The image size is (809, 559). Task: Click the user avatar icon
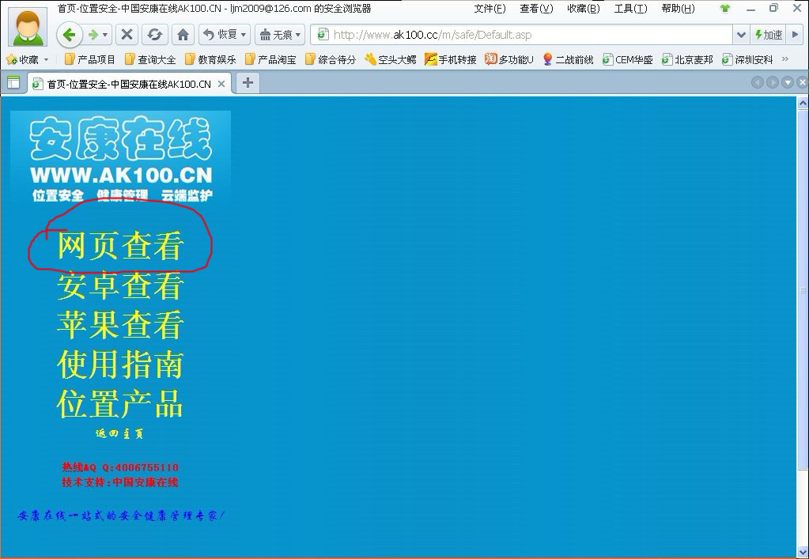(28, 27)
